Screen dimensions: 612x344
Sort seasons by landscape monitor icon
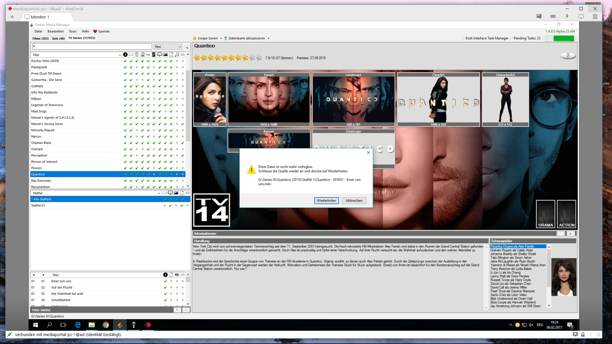coord(171,193)
